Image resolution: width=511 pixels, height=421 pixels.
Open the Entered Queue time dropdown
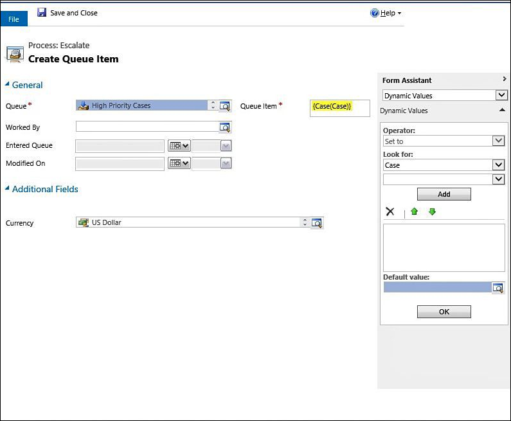click(x=226, y=146)
